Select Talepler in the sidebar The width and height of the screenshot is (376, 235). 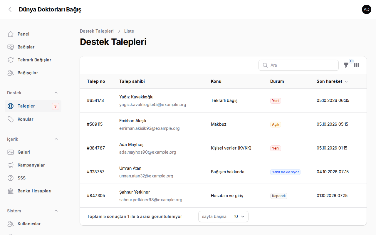click(x=33, y=106)
